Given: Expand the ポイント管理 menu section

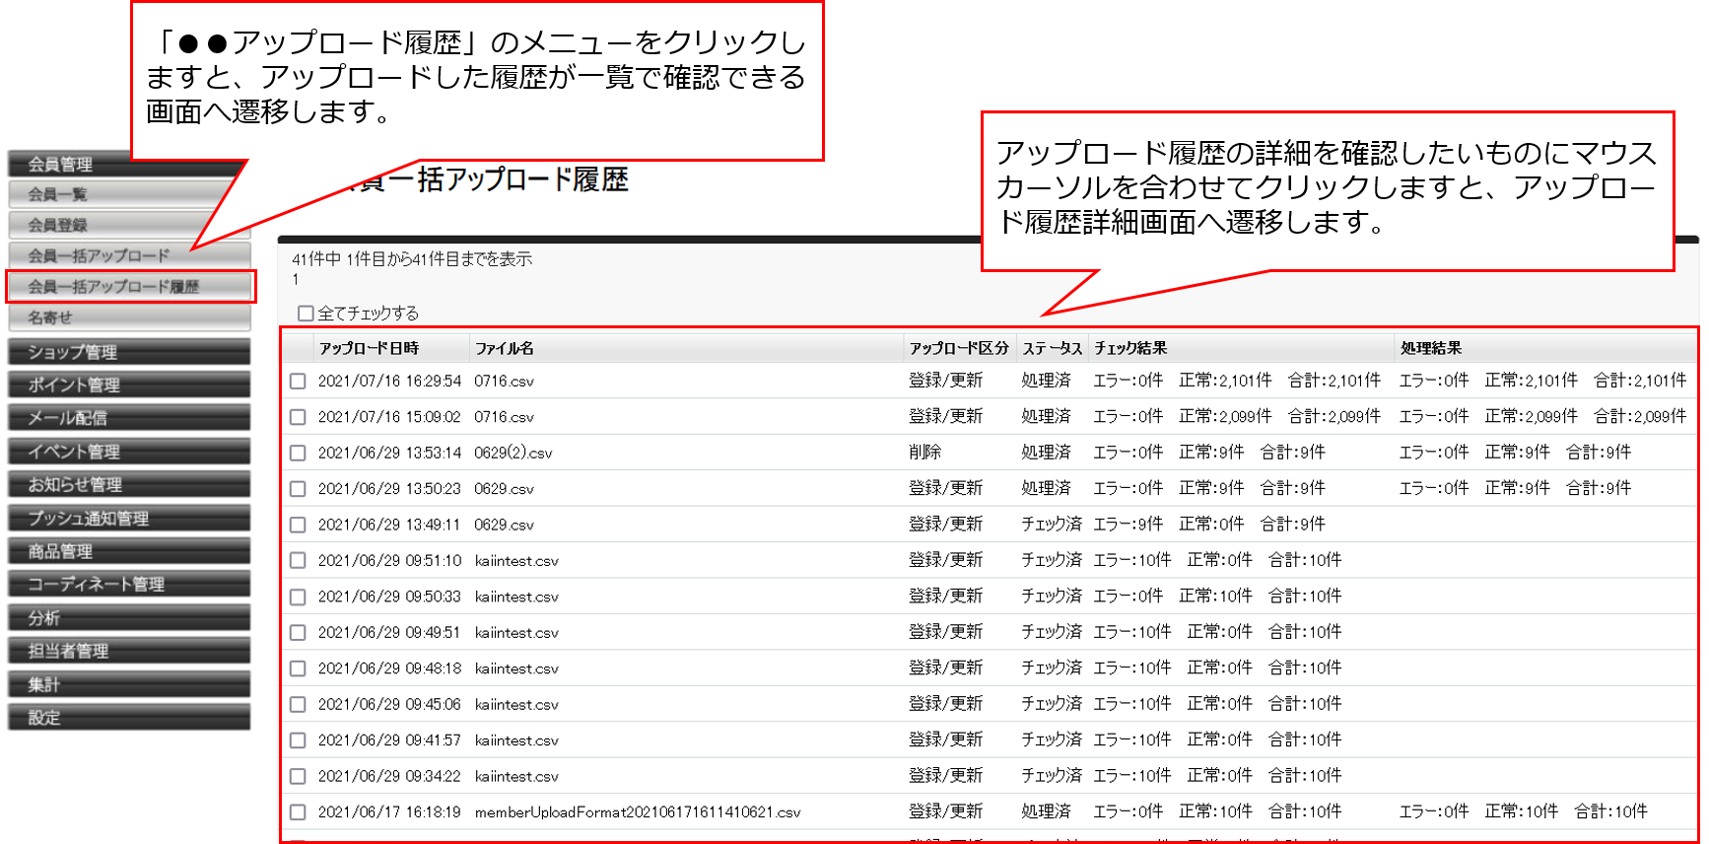Looking at the screenshot, I should pos(129,386).
